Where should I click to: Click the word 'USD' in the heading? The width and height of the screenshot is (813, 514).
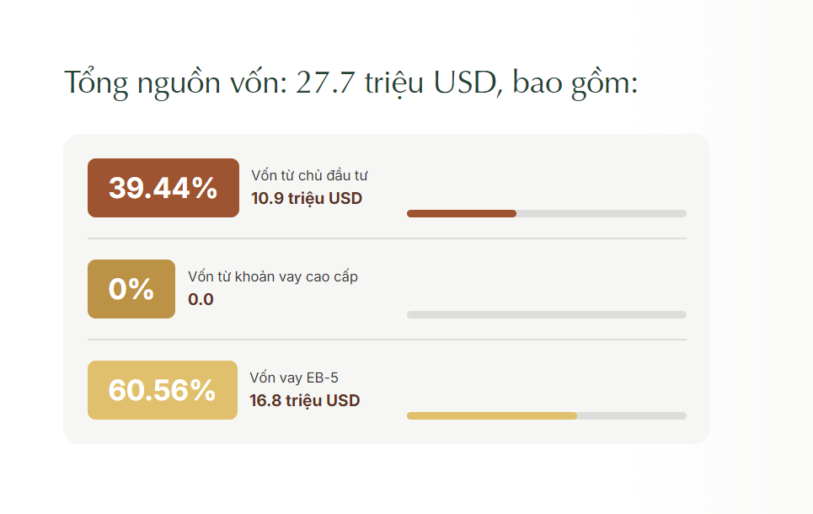464,83
